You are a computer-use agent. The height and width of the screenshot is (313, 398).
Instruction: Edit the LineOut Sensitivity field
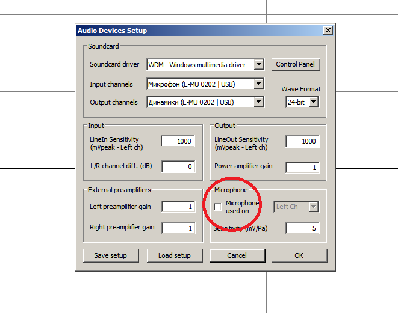pos(302,141)
